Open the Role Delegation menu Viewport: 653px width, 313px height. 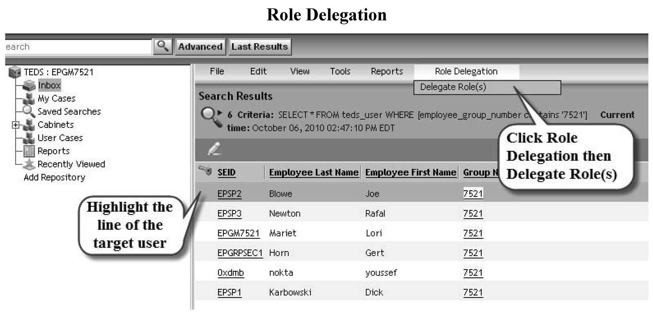pos(466,72)
